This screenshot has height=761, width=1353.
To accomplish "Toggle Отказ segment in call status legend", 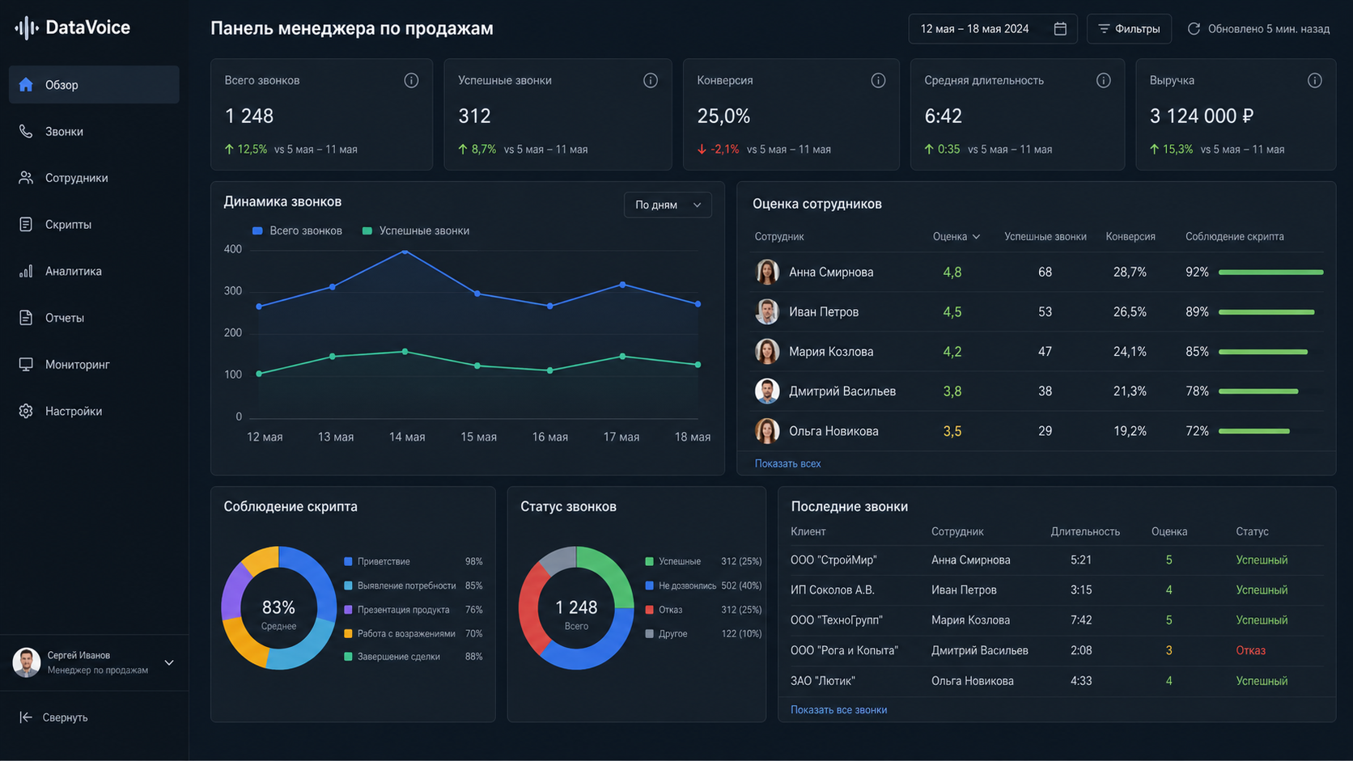I will 664,610.
